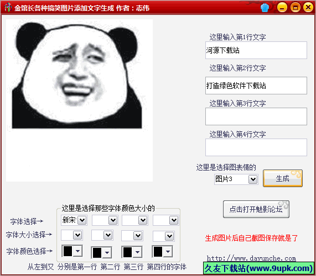Click the label 这里是选择图表情的
This screenshot has width=316, height=276.
[226, 167]
